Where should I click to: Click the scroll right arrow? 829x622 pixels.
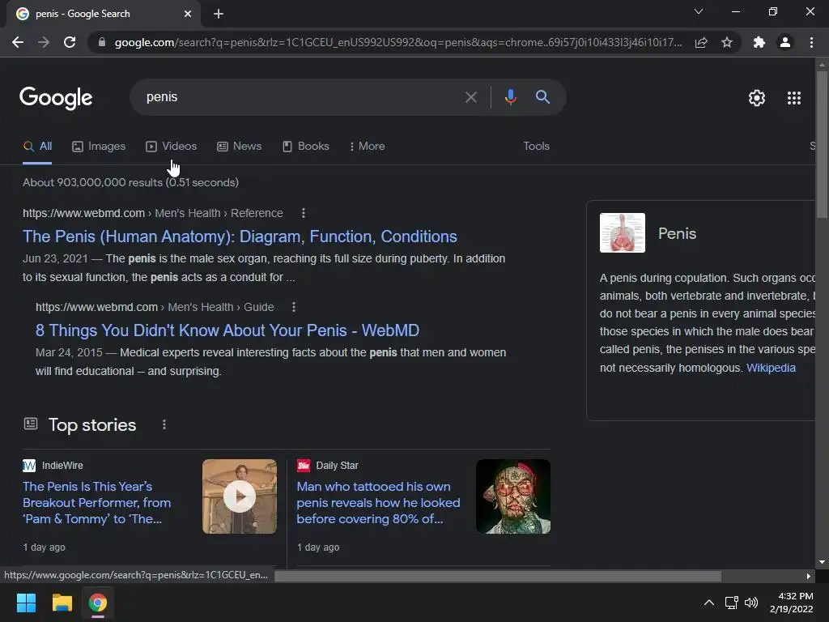pyautogui.click(x=809, y=576)
